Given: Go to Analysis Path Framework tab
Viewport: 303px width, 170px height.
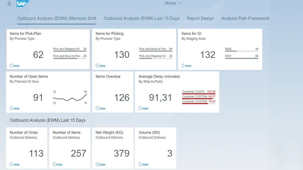Looking at the screenshot, I should pos(245,18).
